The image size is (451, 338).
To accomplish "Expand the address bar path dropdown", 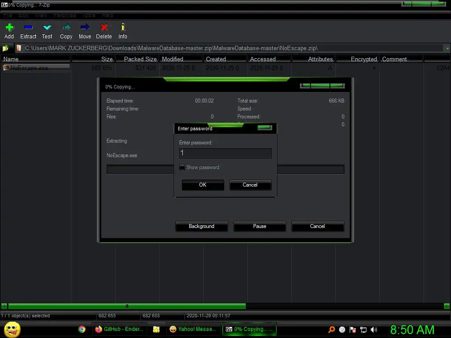I will click(447, 48).
